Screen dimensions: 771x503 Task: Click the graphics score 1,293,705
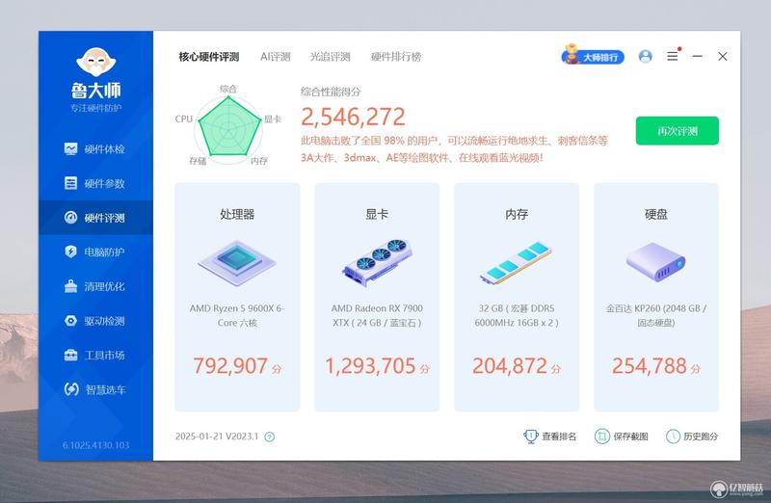point(370,366)
